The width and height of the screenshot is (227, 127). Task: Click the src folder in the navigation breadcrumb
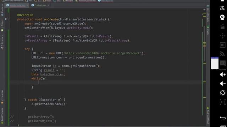pos(38,1)
